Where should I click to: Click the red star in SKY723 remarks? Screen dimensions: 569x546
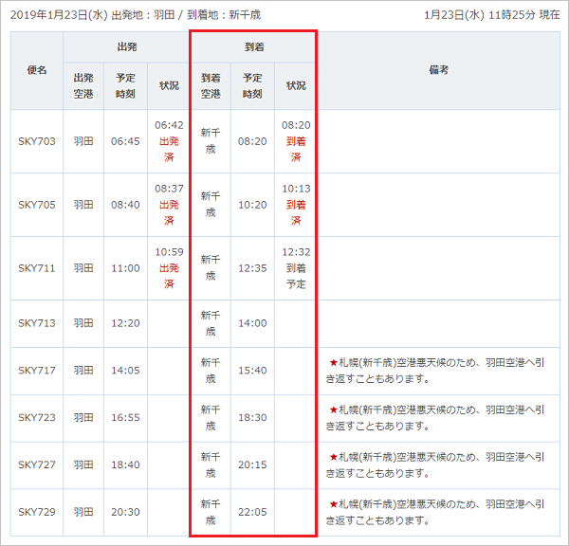pos(334,409)
